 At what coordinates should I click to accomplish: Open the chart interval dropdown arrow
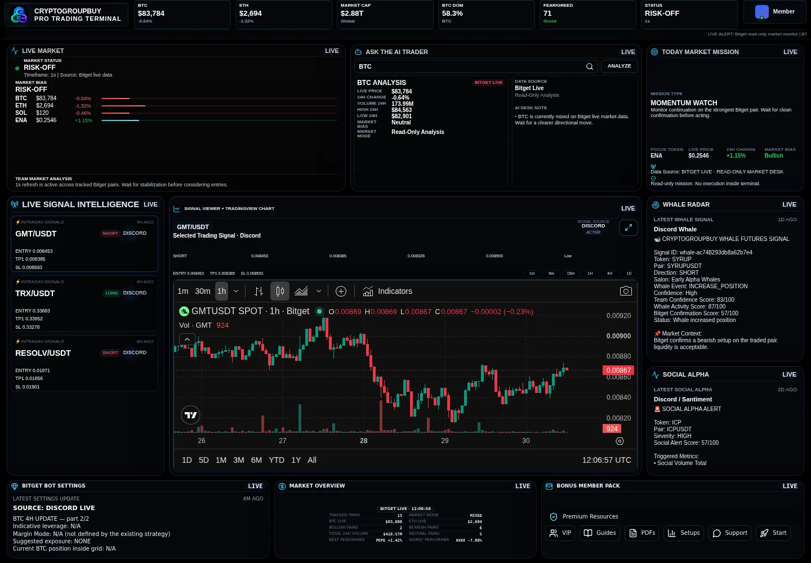[x=236, y=291]
